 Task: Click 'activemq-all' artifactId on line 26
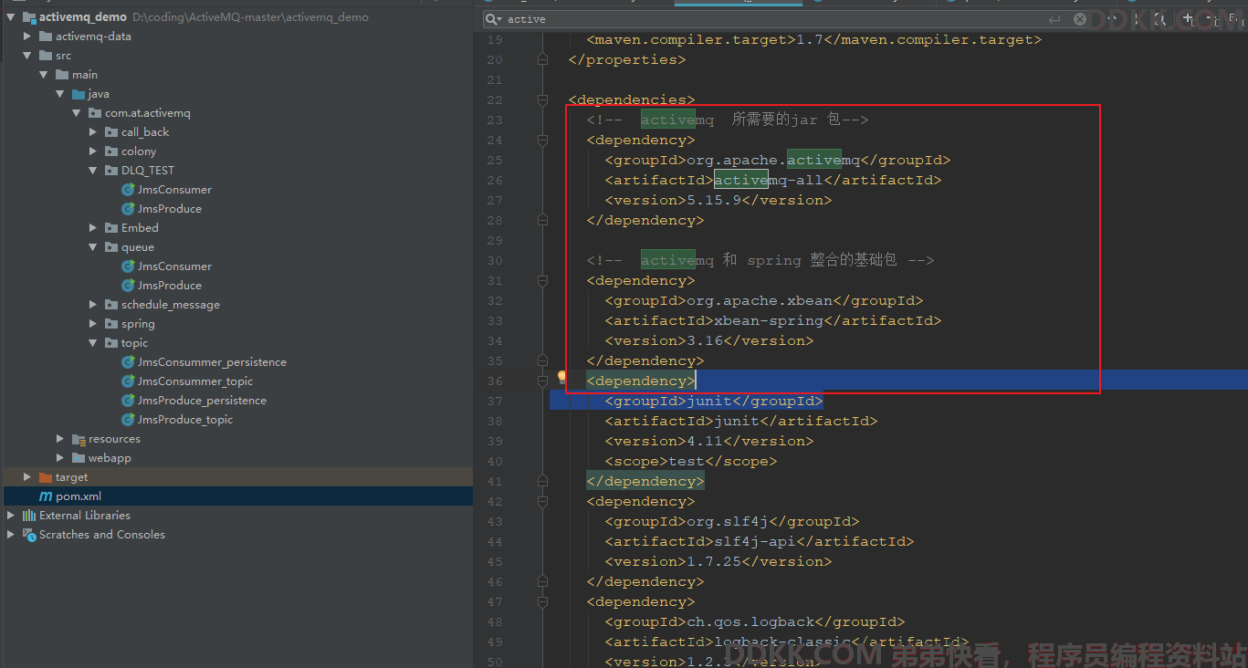(769, 180)
